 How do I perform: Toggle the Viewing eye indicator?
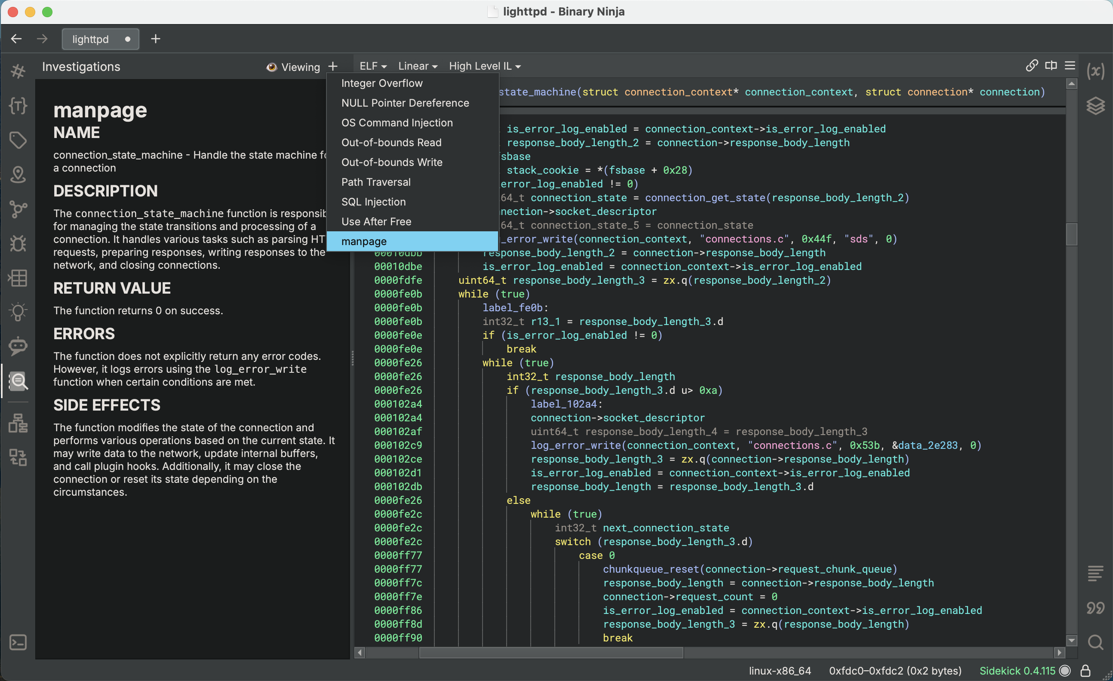pyautogui.click(x=271, y=67)
